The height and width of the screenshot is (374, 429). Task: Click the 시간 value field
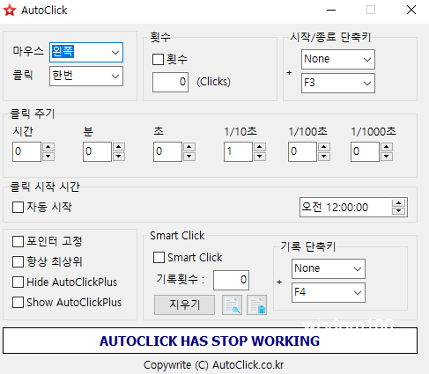point(26,151)
